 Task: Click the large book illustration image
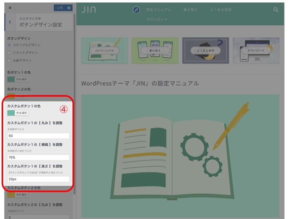point(180,156)
